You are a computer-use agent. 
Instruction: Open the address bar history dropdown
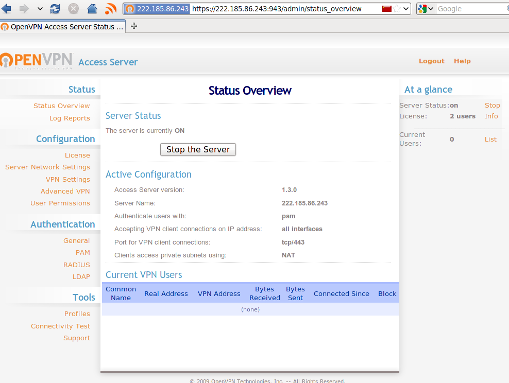406,9
